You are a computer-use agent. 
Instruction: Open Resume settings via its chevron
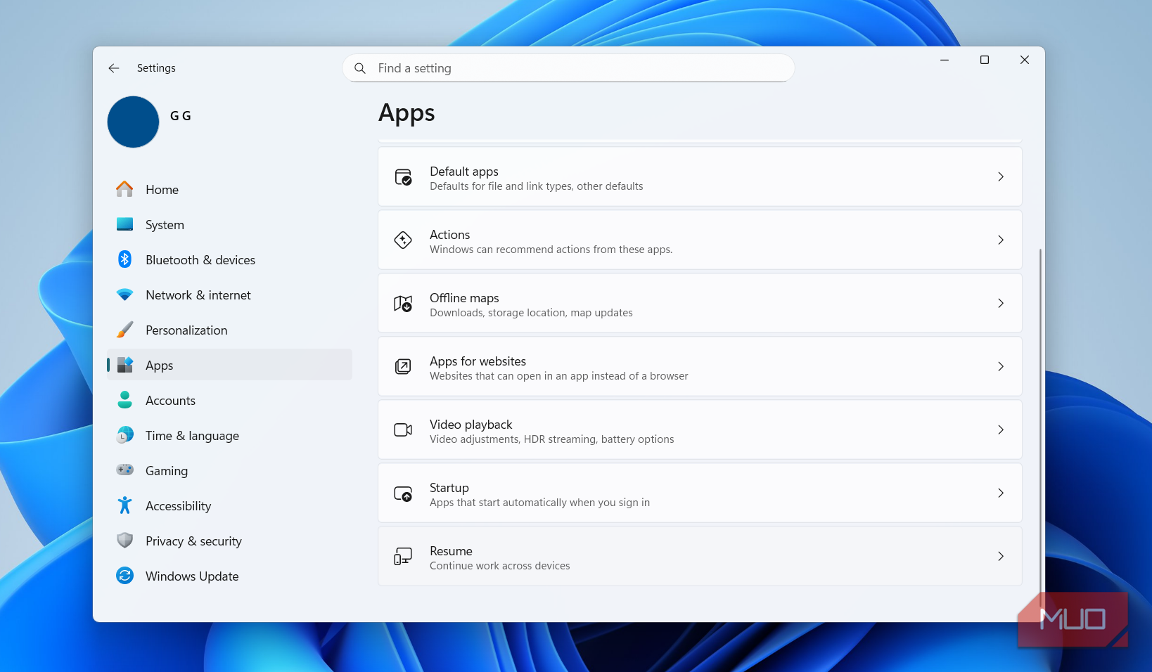tap(1001, 557)
